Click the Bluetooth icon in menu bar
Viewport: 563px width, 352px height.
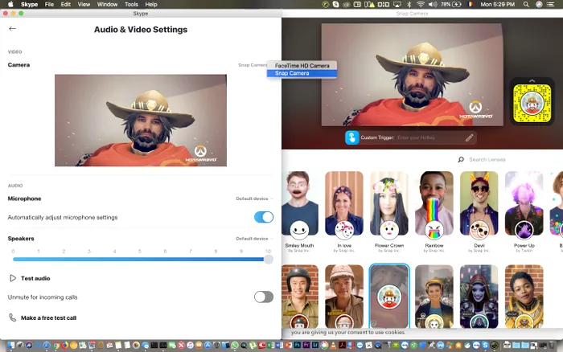tap(409, 4)
